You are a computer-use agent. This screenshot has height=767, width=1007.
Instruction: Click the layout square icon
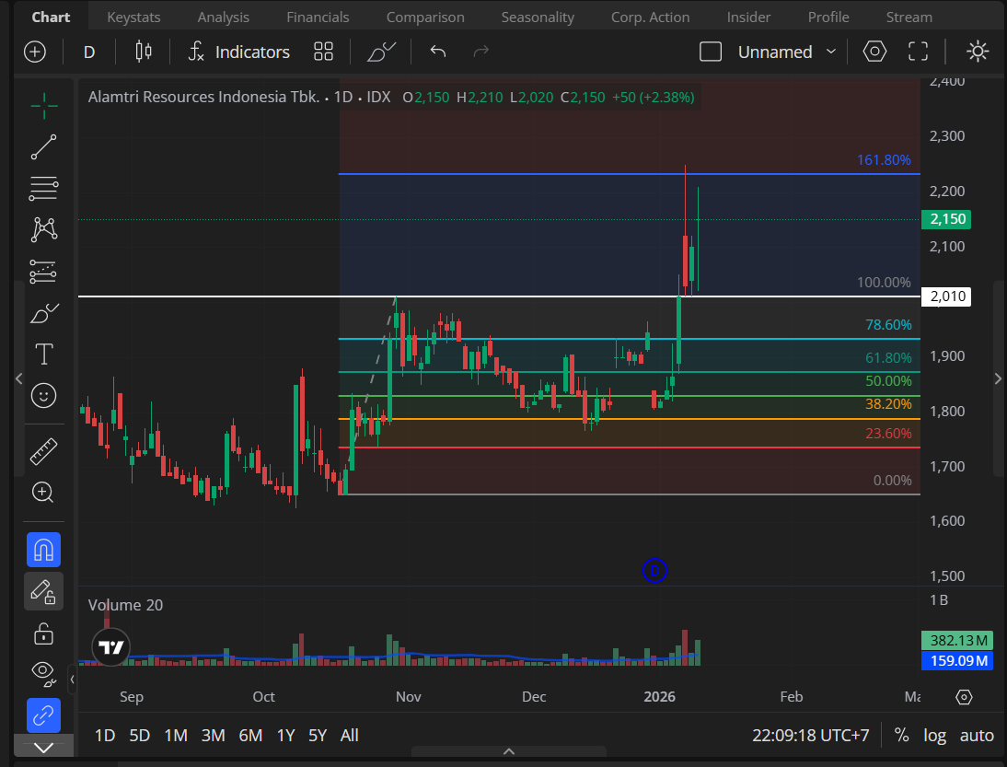tap(711, 52)
